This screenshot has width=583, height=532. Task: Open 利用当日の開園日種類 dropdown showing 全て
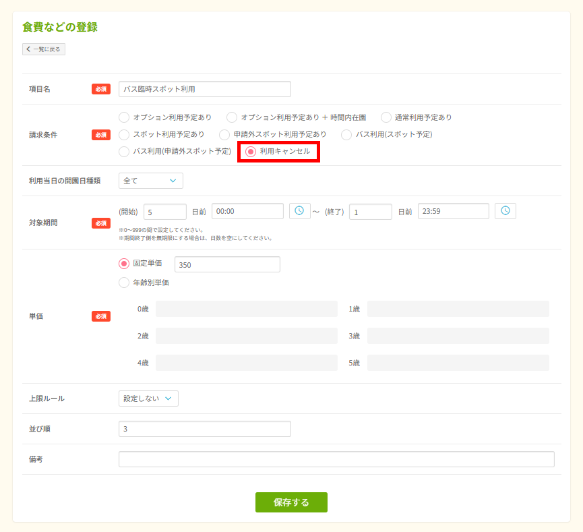pyautogui.click(x=151, y=181)
